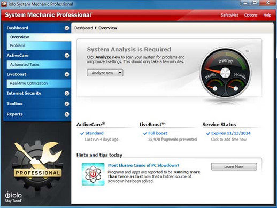Click the checkmark icon beside Standard

pyautogui.click(x=82, y=133)
